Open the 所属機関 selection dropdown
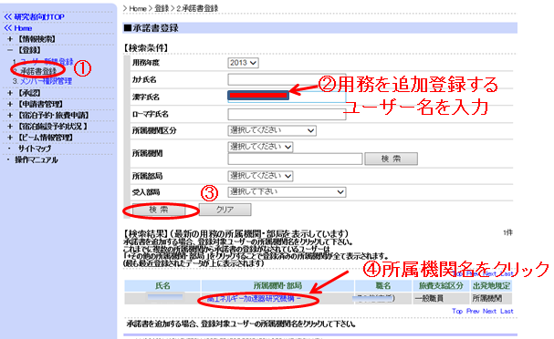 [260, 147]
